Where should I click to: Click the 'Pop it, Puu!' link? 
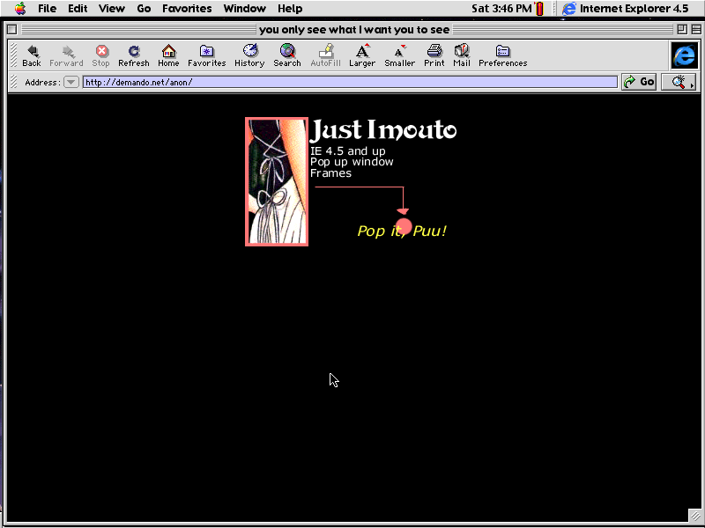pyautogui.click(x=402, y=231)
